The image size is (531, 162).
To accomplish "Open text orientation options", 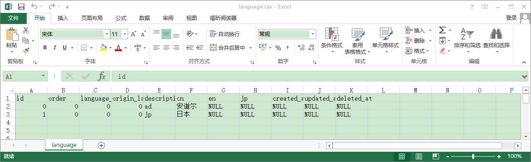I will [x=192, y=34].
